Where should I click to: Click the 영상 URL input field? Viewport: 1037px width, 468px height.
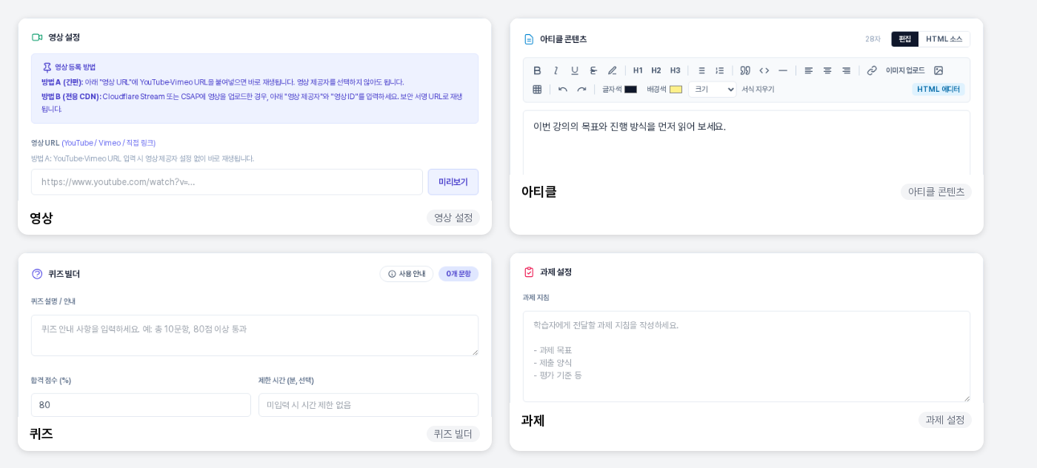(x=227, y=182)
